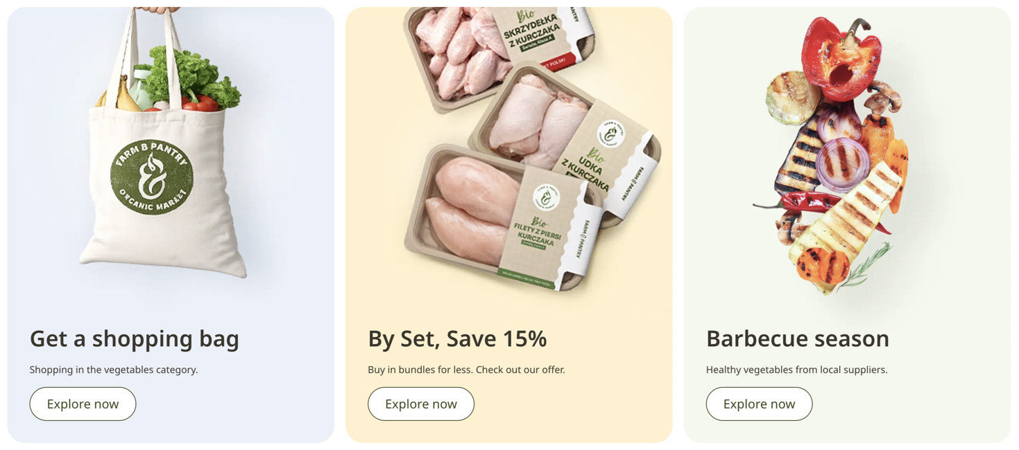Screen dimensions: 1019x450
Task: Click the grilled red onion slice
Action: (x=843, y=163)
